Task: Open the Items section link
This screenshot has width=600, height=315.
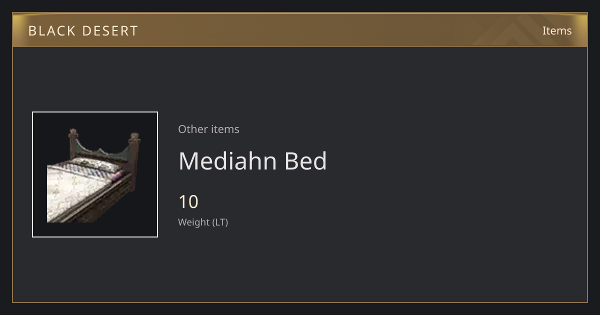Action: 557,30
